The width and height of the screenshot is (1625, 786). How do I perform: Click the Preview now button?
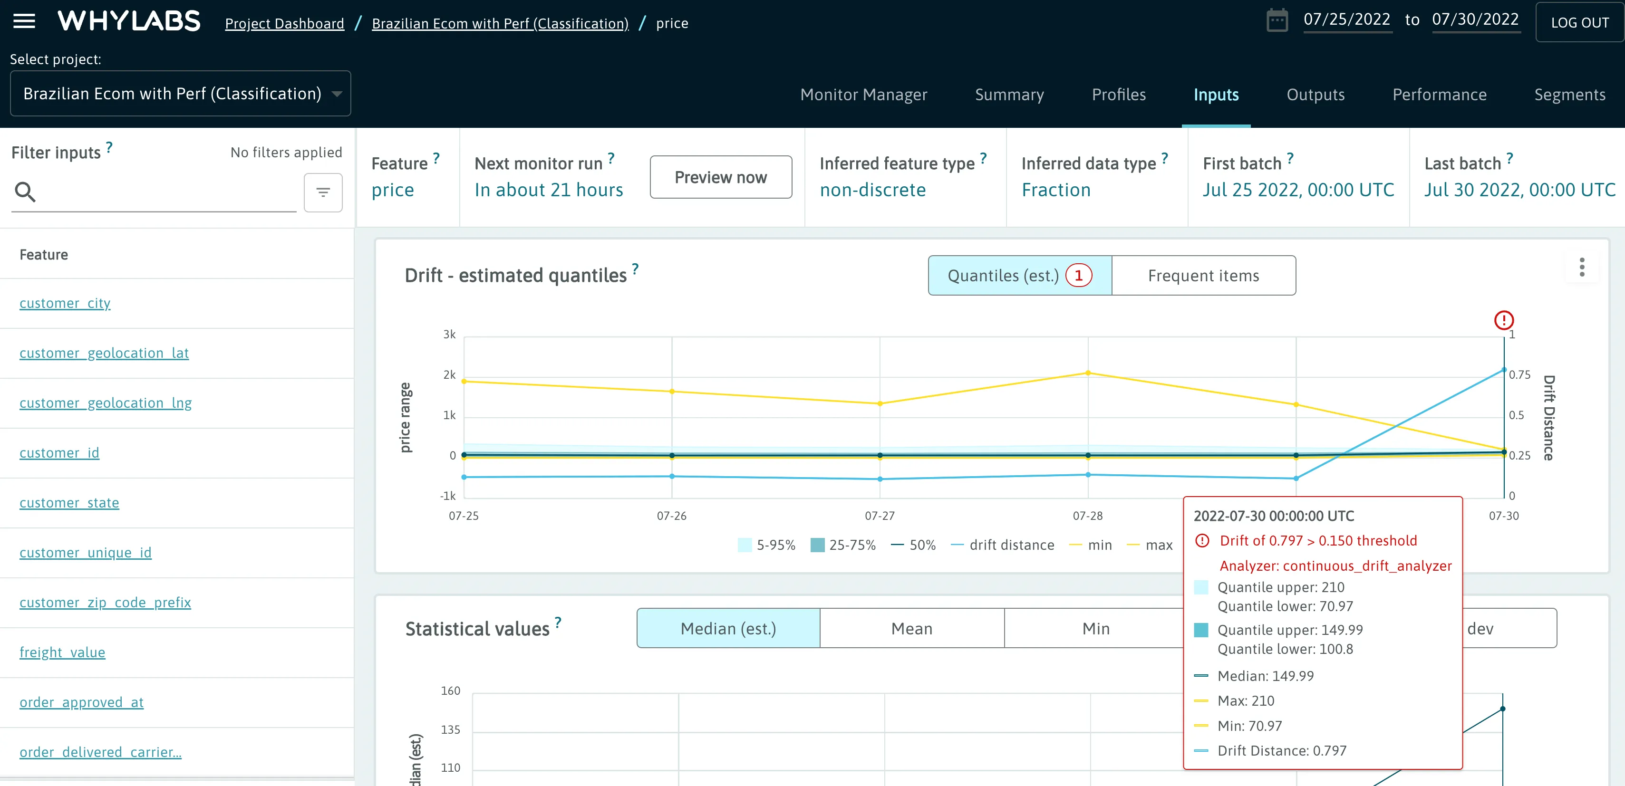click(720, 177)
